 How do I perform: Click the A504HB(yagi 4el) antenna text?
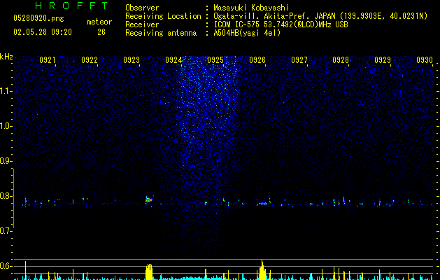247,33
